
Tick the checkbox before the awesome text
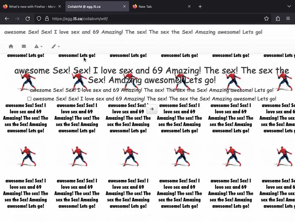pyautogui.click(x=29, y=99)
